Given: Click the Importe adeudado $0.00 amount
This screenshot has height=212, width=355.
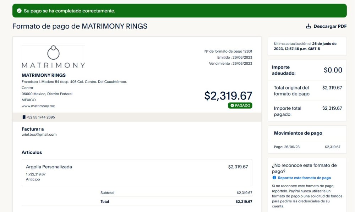Looking at the screenshot, I should pyautogui.click(x=333, y=70).
